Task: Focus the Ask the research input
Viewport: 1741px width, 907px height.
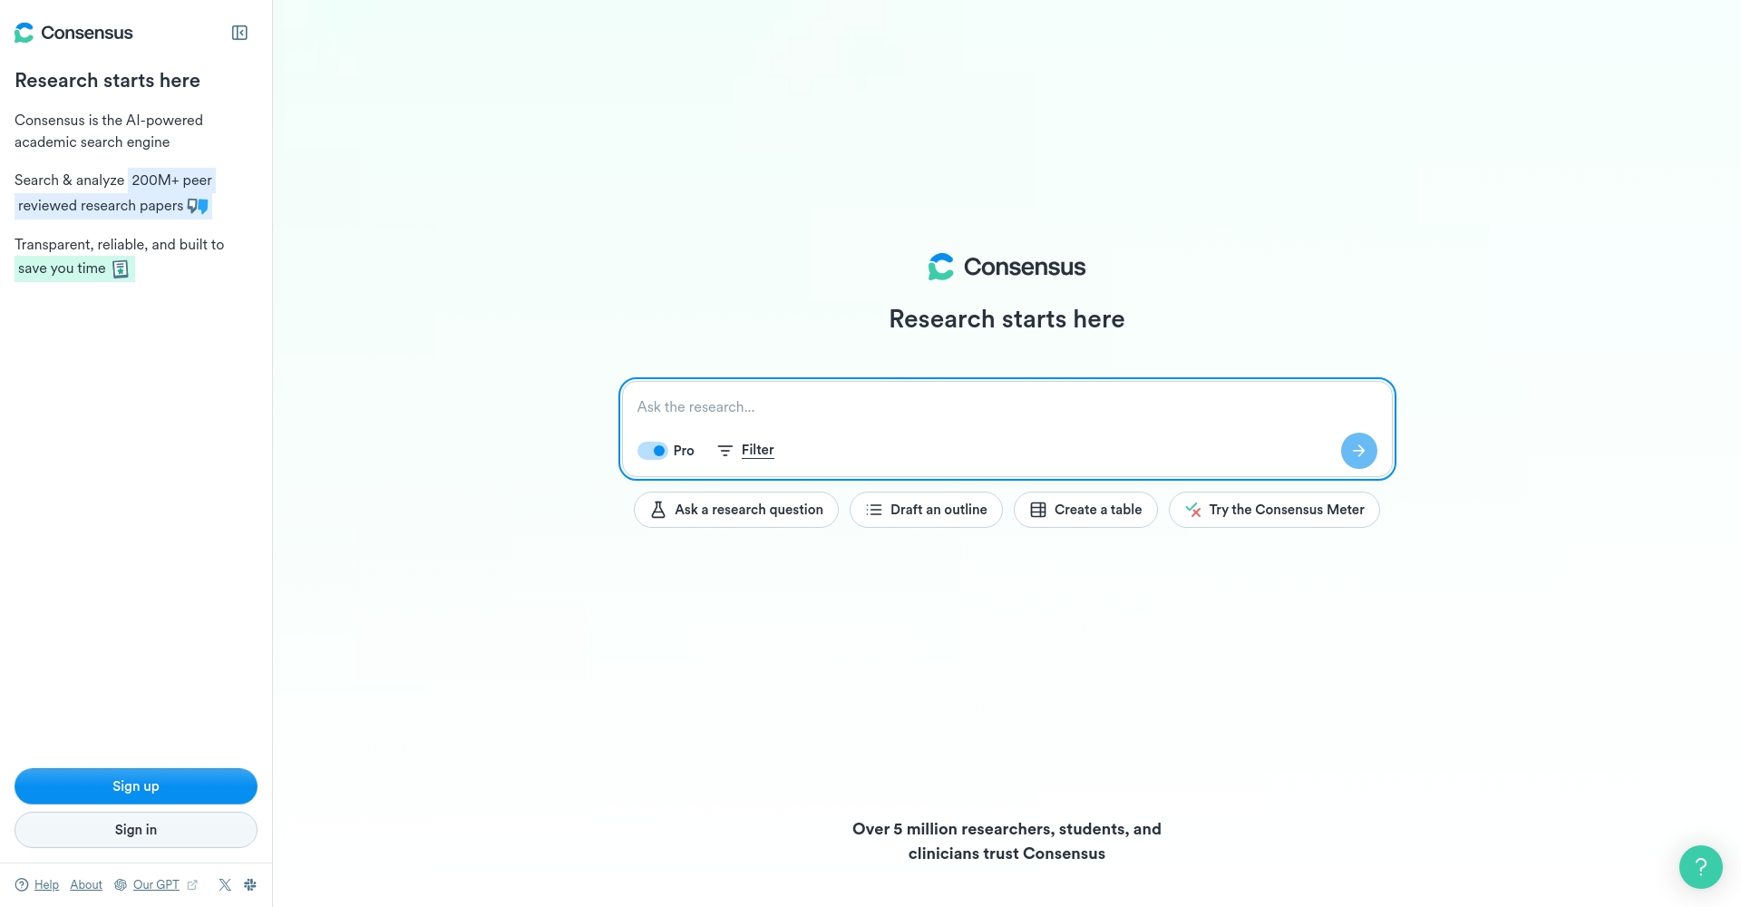Action: click(1007, 407)
